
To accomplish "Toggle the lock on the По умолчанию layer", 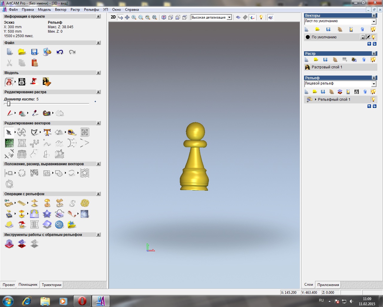I will [x=363, y=37].
